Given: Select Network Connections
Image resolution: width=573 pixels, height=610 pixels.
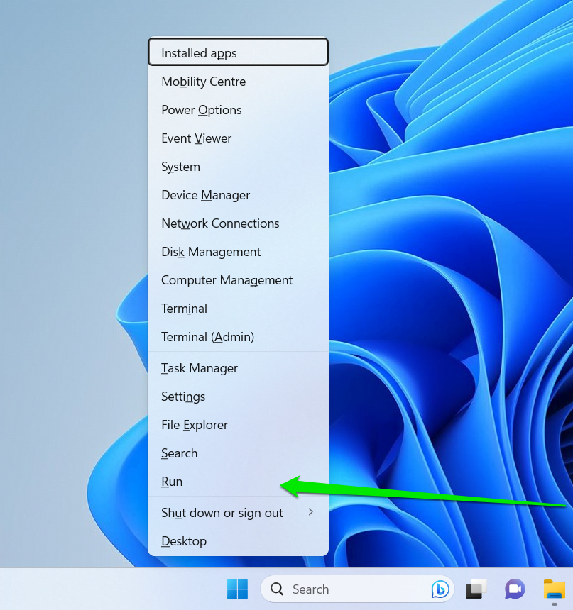Looking at the screenshot, I should [x=220, y=223].
